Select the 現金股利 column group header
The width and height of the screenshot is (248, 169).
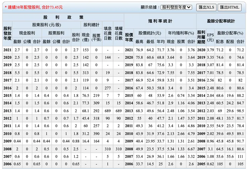(27, 33)
